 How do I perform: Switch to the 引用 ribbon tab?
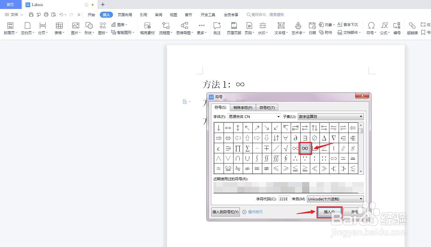(143, 15)
